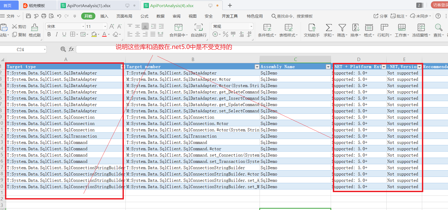Toggle Underline formatting
448x210 pixels.
pyautogui.click(x=64, y=34)
